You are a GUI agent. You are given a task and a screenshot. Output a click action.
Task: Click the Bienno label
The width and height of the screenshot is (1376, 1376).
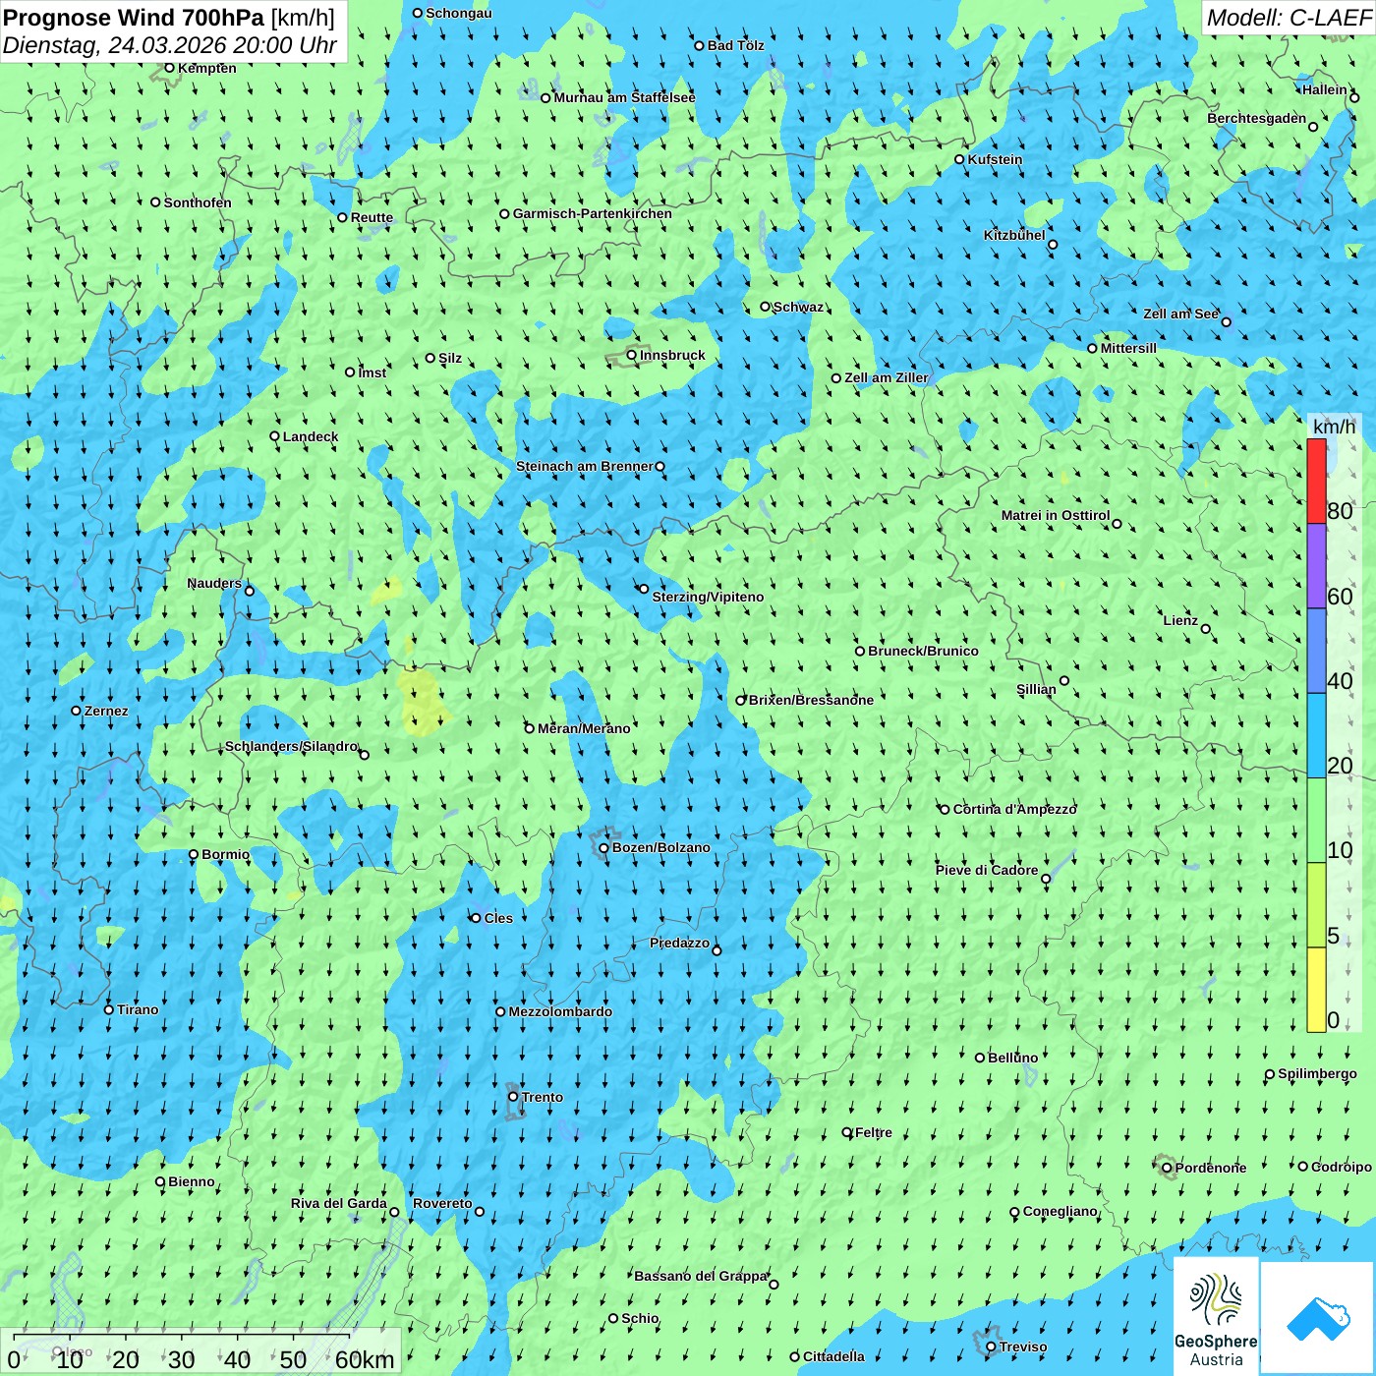point(192,1181)
